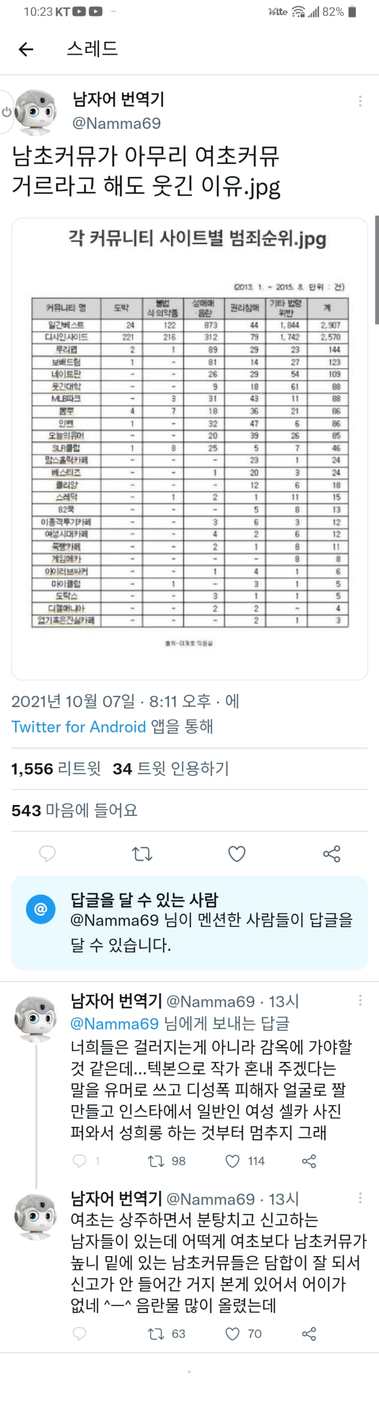Tap the comment icon showing 1 reply
Viewport: 379px width, 1412px height.
click(80, 1160)
